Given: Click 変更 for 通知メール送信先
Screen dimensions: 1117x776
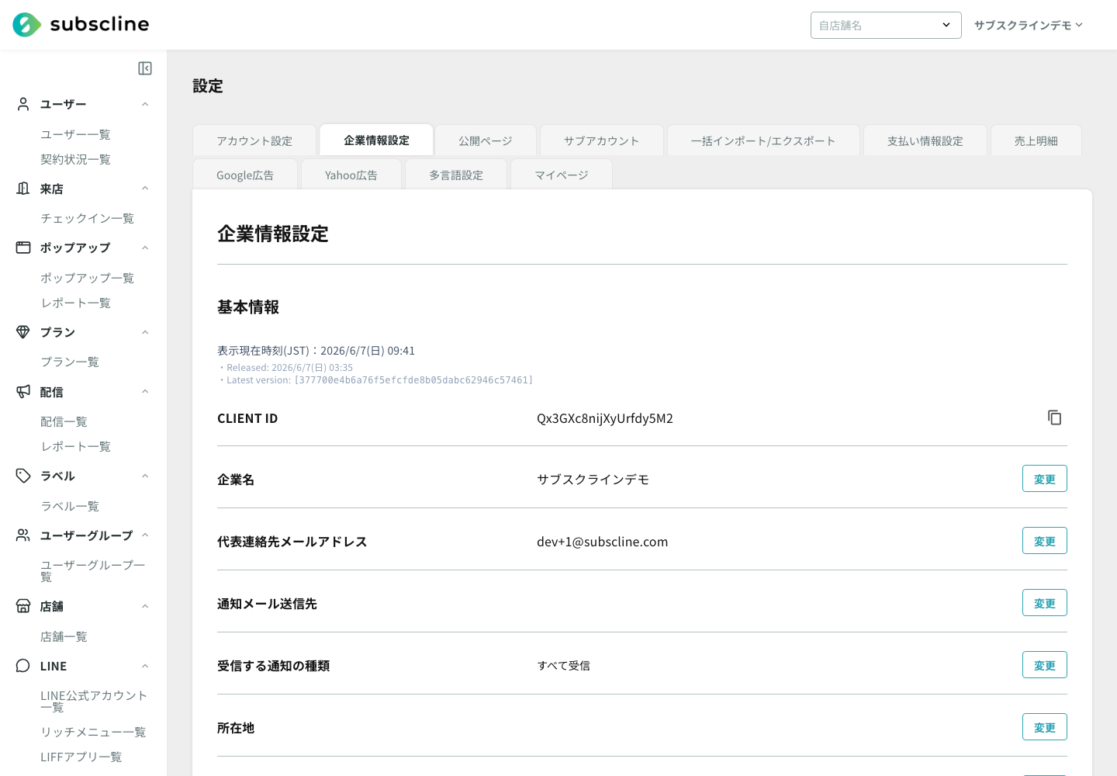Looking at the screenshot, I should click(x=1045, y=603).
